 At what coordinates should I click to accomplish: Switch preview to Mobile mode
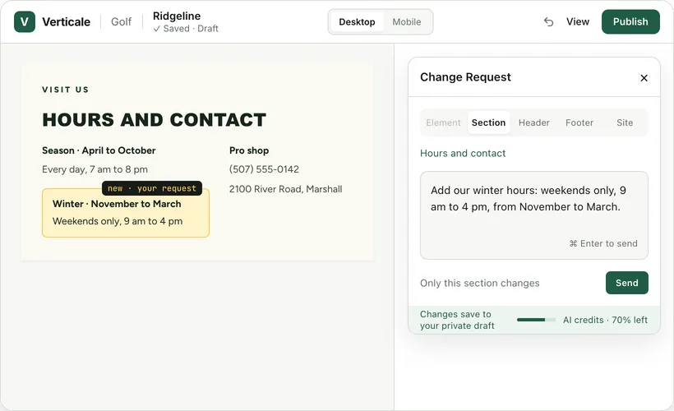click(x=407, y=22)
